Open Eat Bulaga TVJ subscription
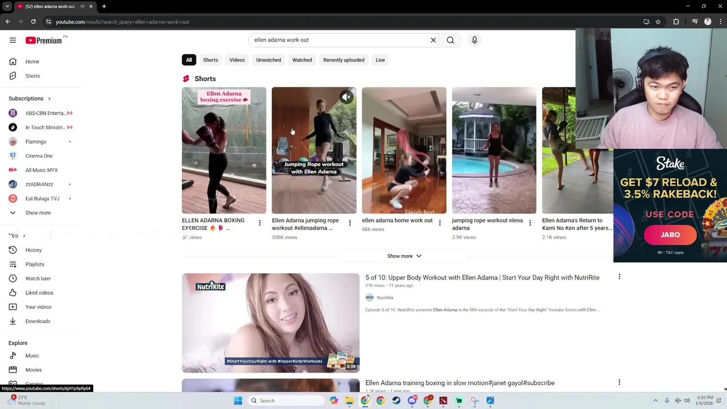 [x=41, y=198]
